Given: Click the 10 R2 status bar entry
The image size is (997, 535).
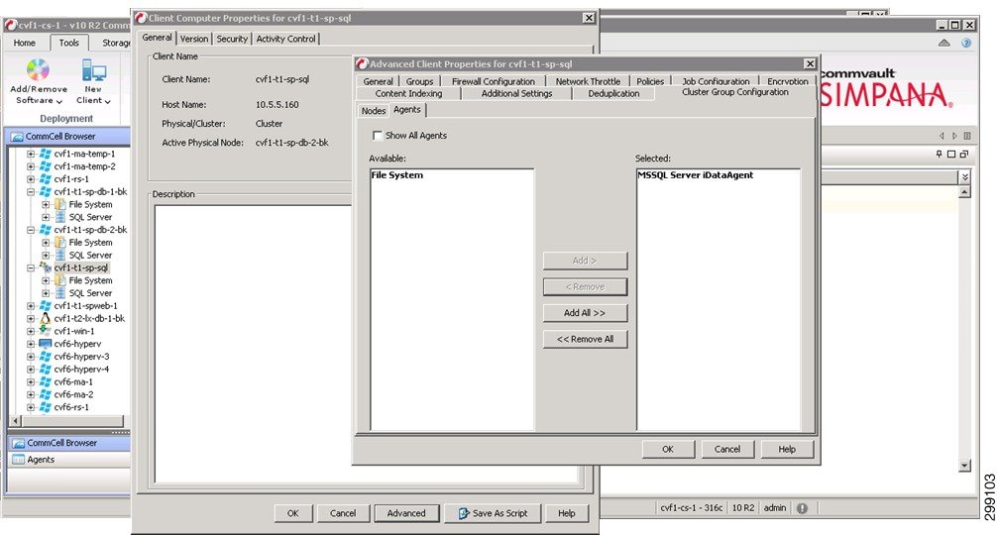Looking at the screenshot, I should [742, 507].
